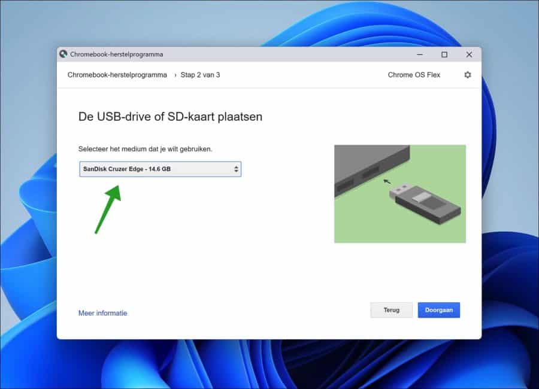Click heading De USB-drive of SD-kaart plaatsen
This screenshot has width=539, height=389.
point(170,117)
